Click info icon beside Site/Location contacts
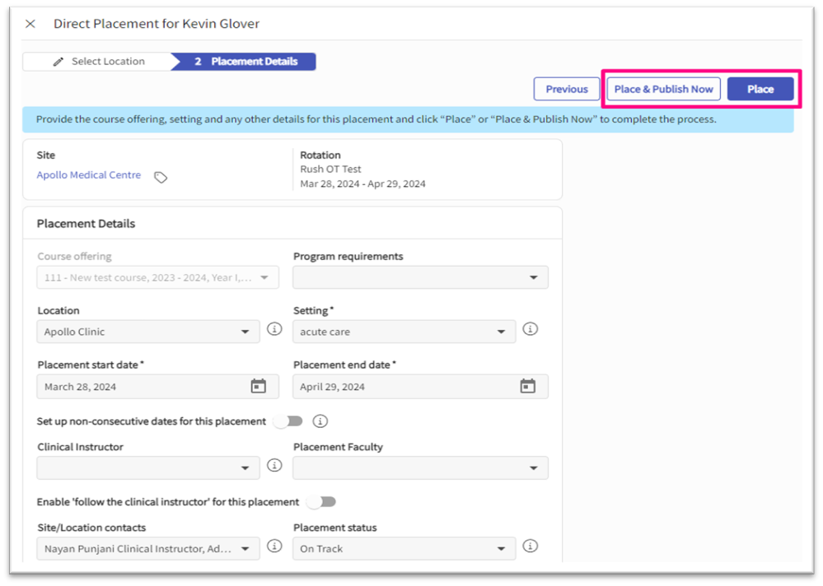Viewport: 823px width, 586px height. coord(275,546)
